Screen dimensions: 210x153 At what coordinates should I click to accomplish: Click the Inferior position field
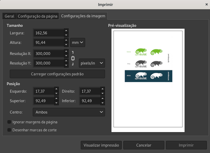[90, 101]
